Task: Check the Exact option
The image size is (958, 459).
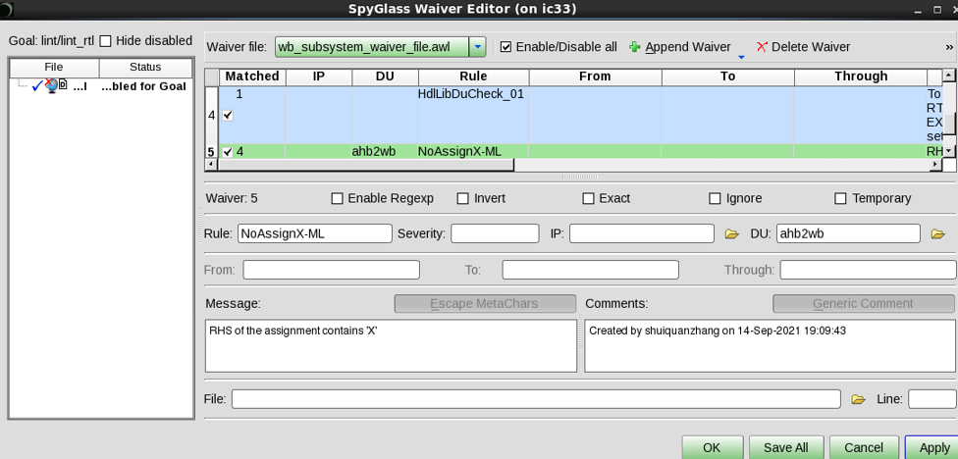Action: pos(588,198)
